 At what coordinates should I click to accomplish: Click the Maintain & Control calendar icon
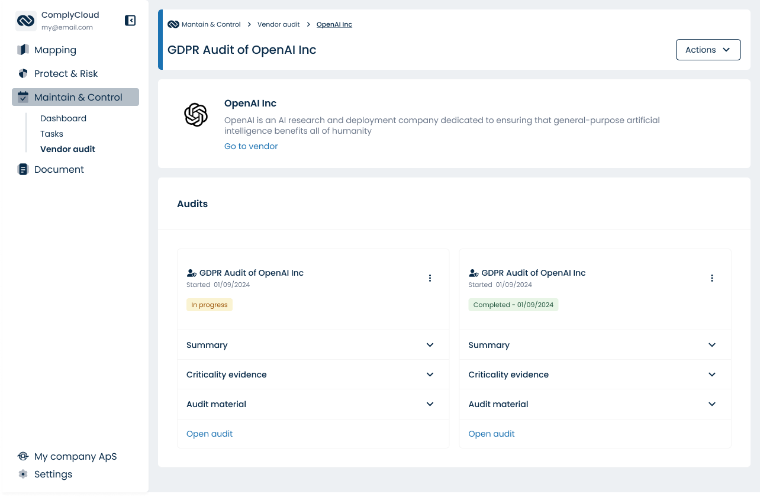click(23, 97)
